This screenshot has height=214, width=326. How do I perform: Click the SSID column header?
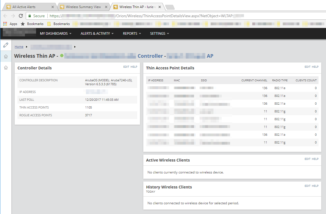204,80
